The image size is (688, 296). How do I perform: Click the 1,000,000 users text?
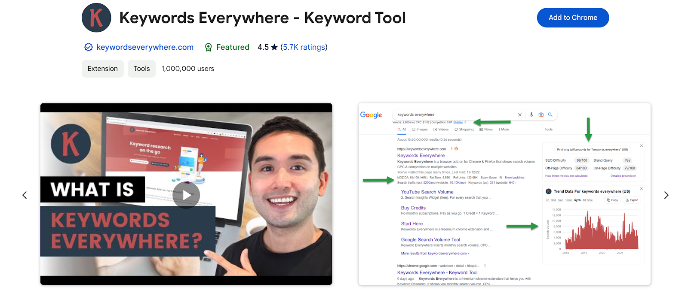[188, 69]
